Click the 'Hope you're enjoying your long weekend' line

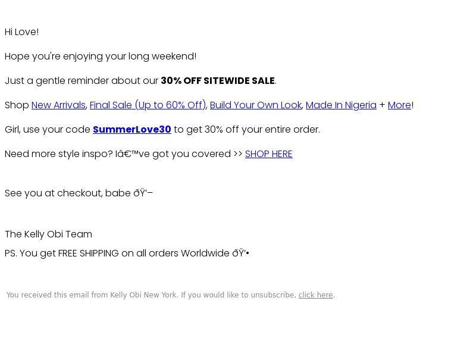coord(101,57)
